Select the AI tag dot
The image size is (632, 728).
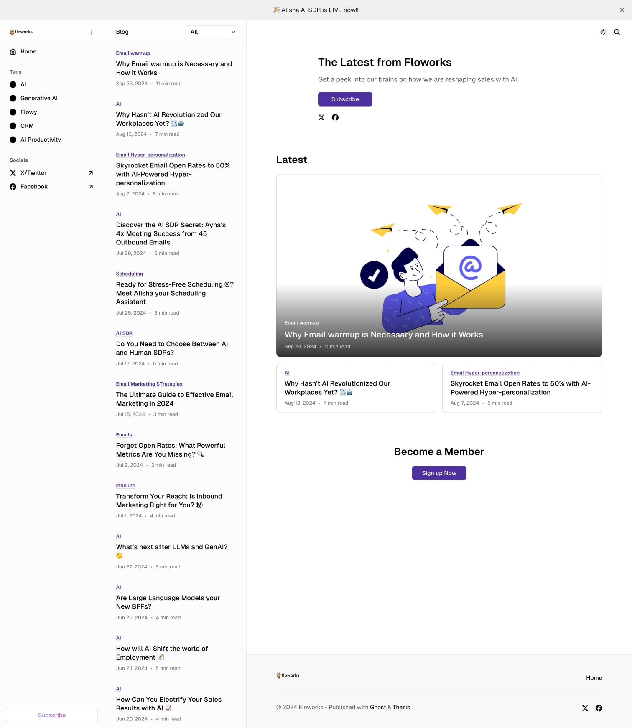coord(13,84)
